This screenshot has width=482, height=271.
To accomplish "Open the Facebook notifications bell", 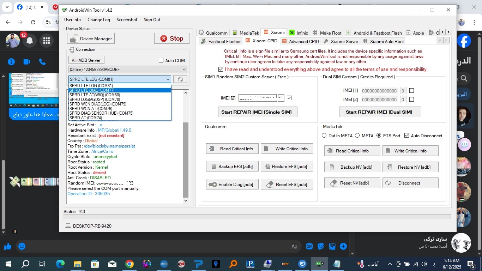I will (30, 41).
